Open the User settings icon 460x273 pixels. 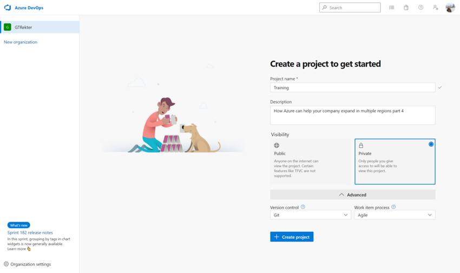coord(435,8)
